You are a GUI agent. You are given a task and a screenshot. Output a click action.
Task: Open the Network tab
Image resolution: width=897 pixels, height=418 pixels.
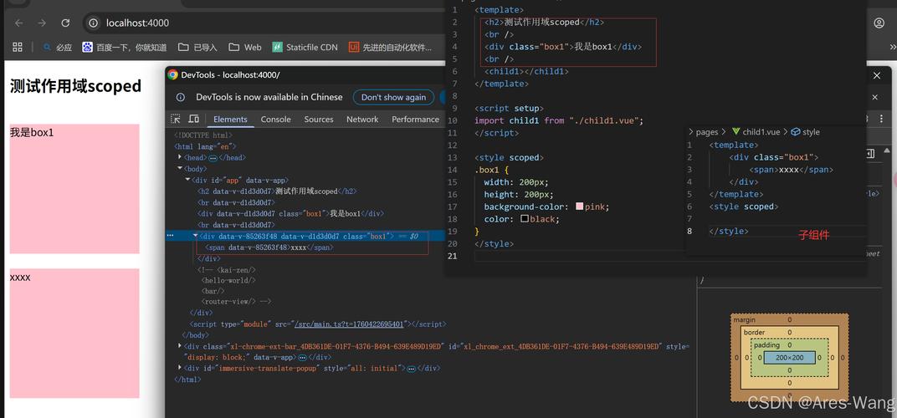362,119
